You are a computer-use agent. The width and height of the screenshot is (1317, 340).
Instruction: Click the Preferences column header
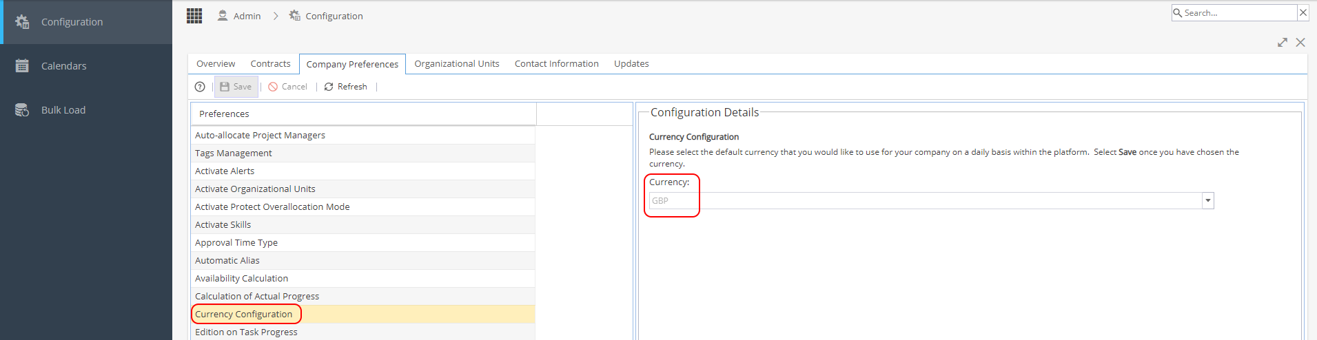coord(363,114)
